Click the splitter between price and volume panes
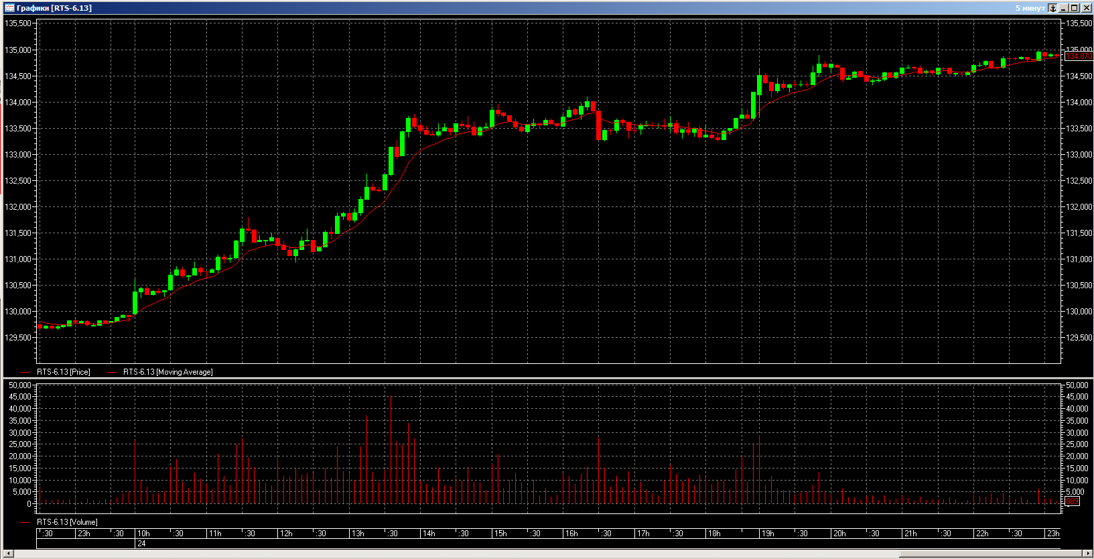This screenshot has width=1094, height=559. point(547,379)
